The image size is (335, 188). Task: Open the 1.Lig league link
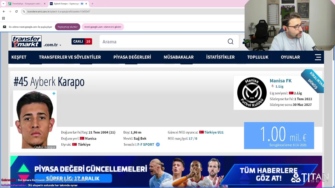coord(279,86)
